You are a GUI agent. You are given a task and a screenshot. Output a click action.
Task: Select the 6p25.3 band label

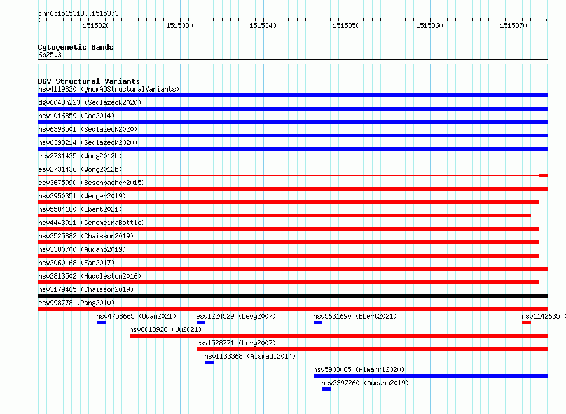click(x=50, y=55)
